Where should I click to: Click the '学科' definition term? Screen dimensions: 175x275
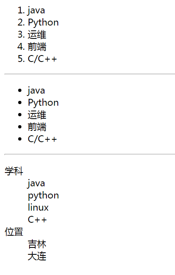click(14, 171)
